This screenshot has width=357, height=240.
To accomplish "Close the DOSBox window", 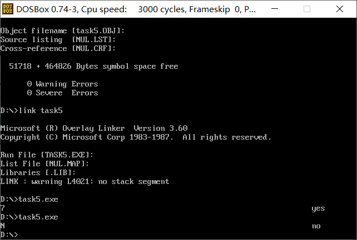I will pos(339,9).
